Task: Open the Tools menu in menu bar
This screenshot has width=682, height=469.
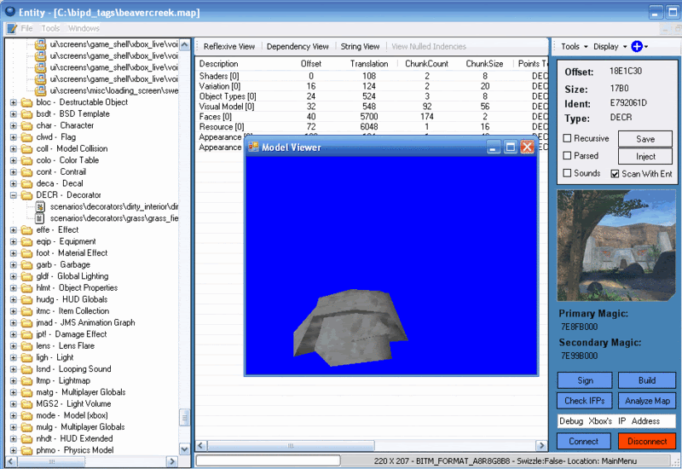Action: [50, 29]
